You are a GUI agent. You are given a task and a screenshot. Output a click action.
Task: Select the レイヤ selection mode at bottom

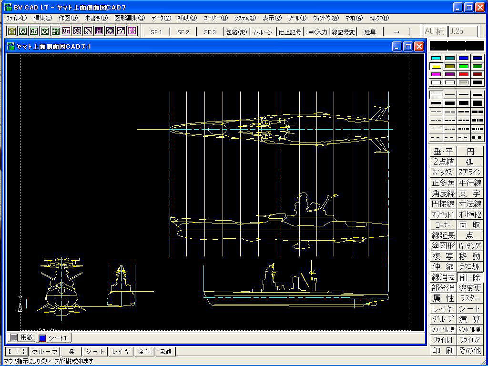[122, 352]
